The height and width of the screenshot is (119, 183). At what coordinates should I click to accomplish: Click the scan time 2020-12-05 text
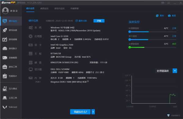[x=59, y=21]
